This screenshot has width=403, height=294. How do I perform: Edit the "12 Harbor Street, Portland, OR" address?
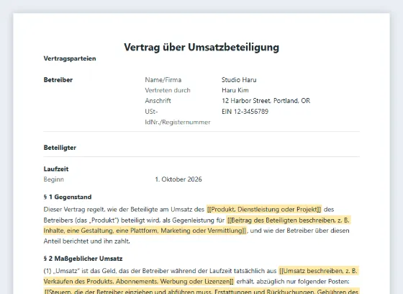[266, 101]
